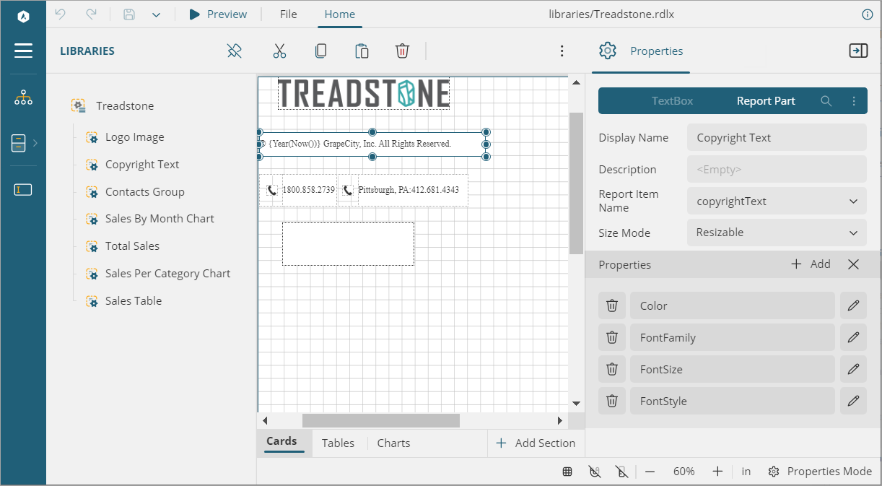Edit the FontStyle property
Screen dimensions: 882x486
pyautogui.click(x=853, y=401)
